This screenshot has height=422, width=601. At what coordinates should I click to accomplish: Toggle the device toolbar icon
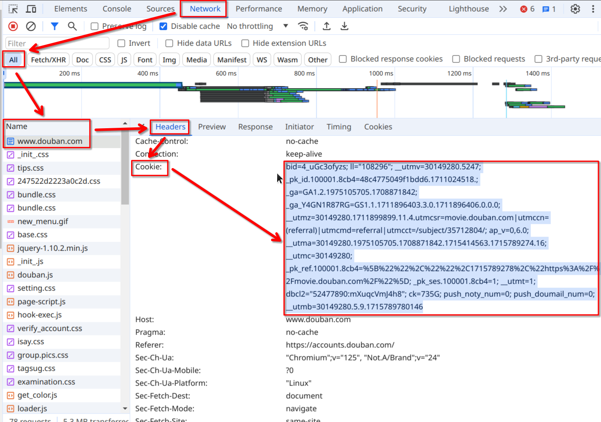[31, 9]
